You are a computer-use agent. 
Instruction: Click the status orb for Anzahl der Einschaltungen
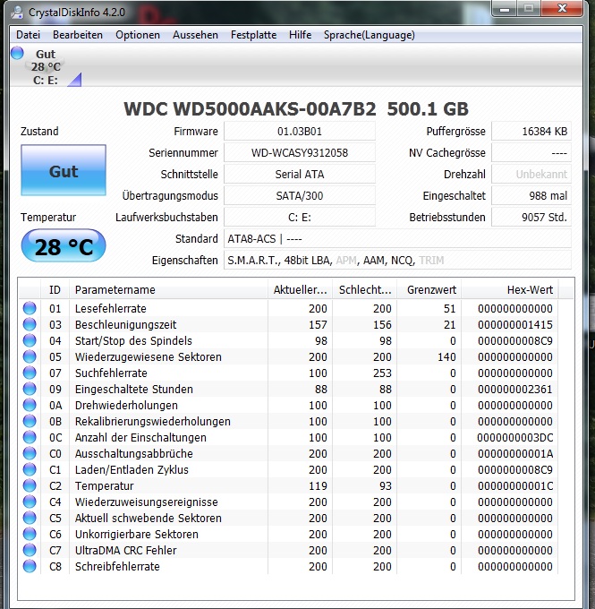coord(30,437)
